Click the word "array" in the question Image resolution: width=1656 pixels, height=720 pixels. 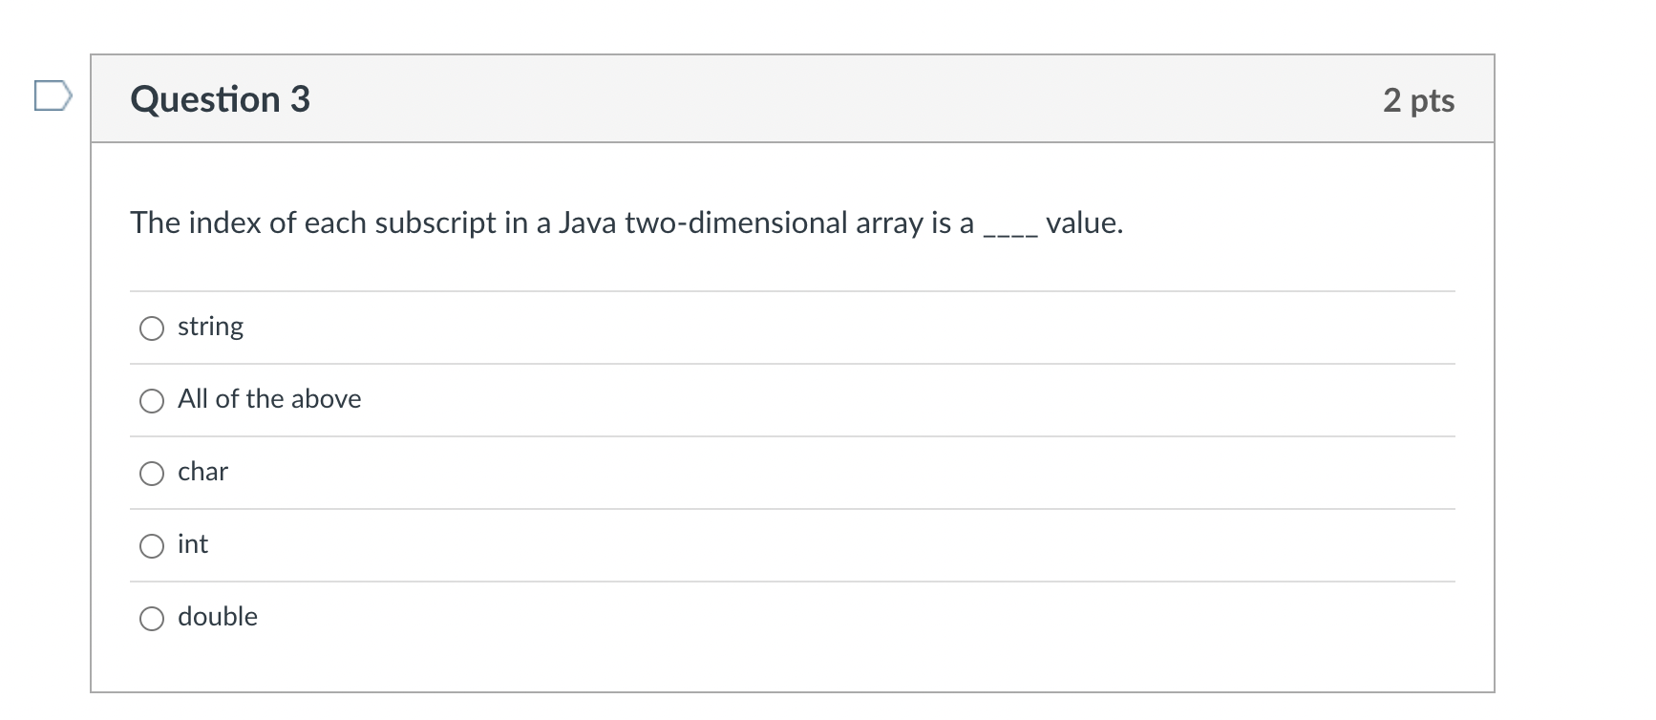(x=888, y=222)
